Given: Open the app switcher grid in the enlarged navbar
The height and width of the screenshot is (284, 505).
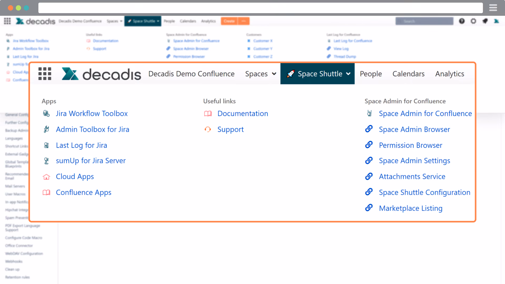Looking at the screenshot, I should 45,74.
